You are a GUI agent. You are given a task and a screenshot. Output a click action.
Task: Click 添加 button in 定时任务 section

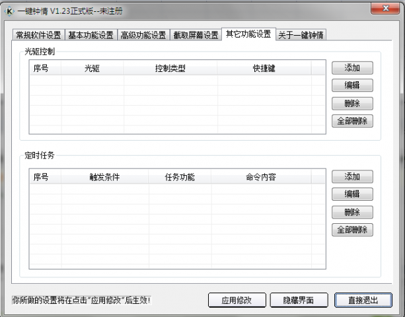[352, 177]
